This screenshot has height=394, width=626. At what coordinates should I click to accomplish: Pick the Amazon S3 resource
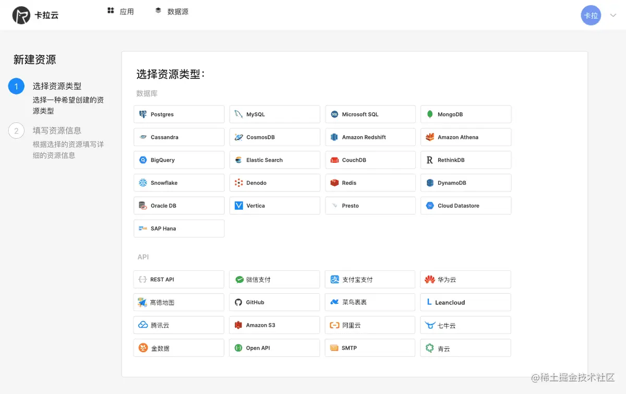click(274, 325)
